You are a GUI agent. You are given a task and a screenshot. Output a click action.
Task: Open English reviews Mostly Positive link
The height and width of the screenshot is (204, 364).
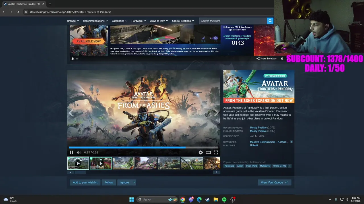tap(258, 131)
